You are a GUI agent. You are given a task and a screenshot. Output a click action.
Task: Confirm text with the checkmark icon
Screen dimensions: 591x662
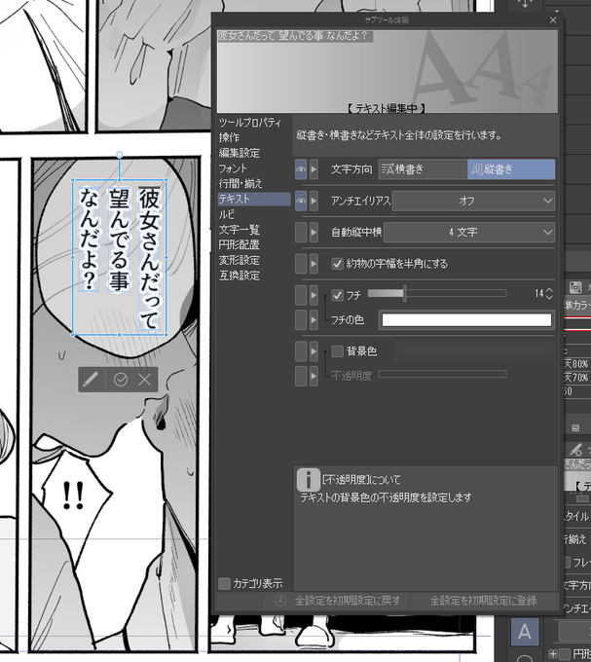click(x=121, y=380)
